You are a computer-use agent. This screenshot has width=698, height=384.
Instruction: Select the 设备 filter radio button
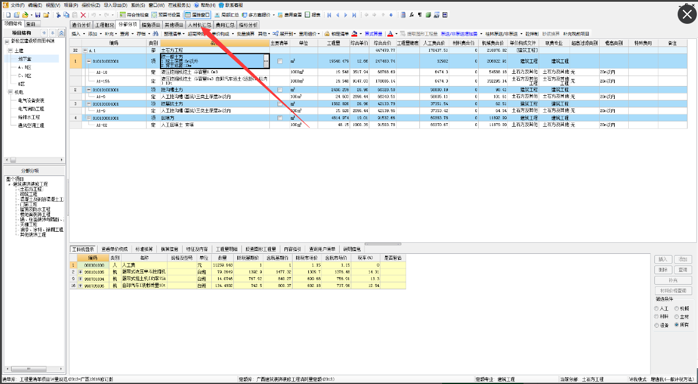tap(657, 325)
